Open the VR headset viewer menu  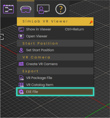coord(26,9)
